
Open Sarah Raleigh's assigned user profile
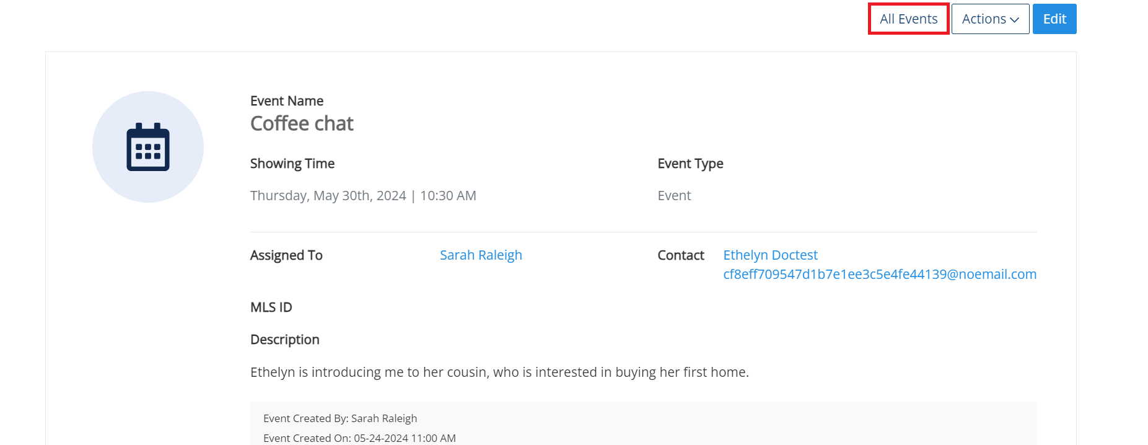[x=481, y=255]
